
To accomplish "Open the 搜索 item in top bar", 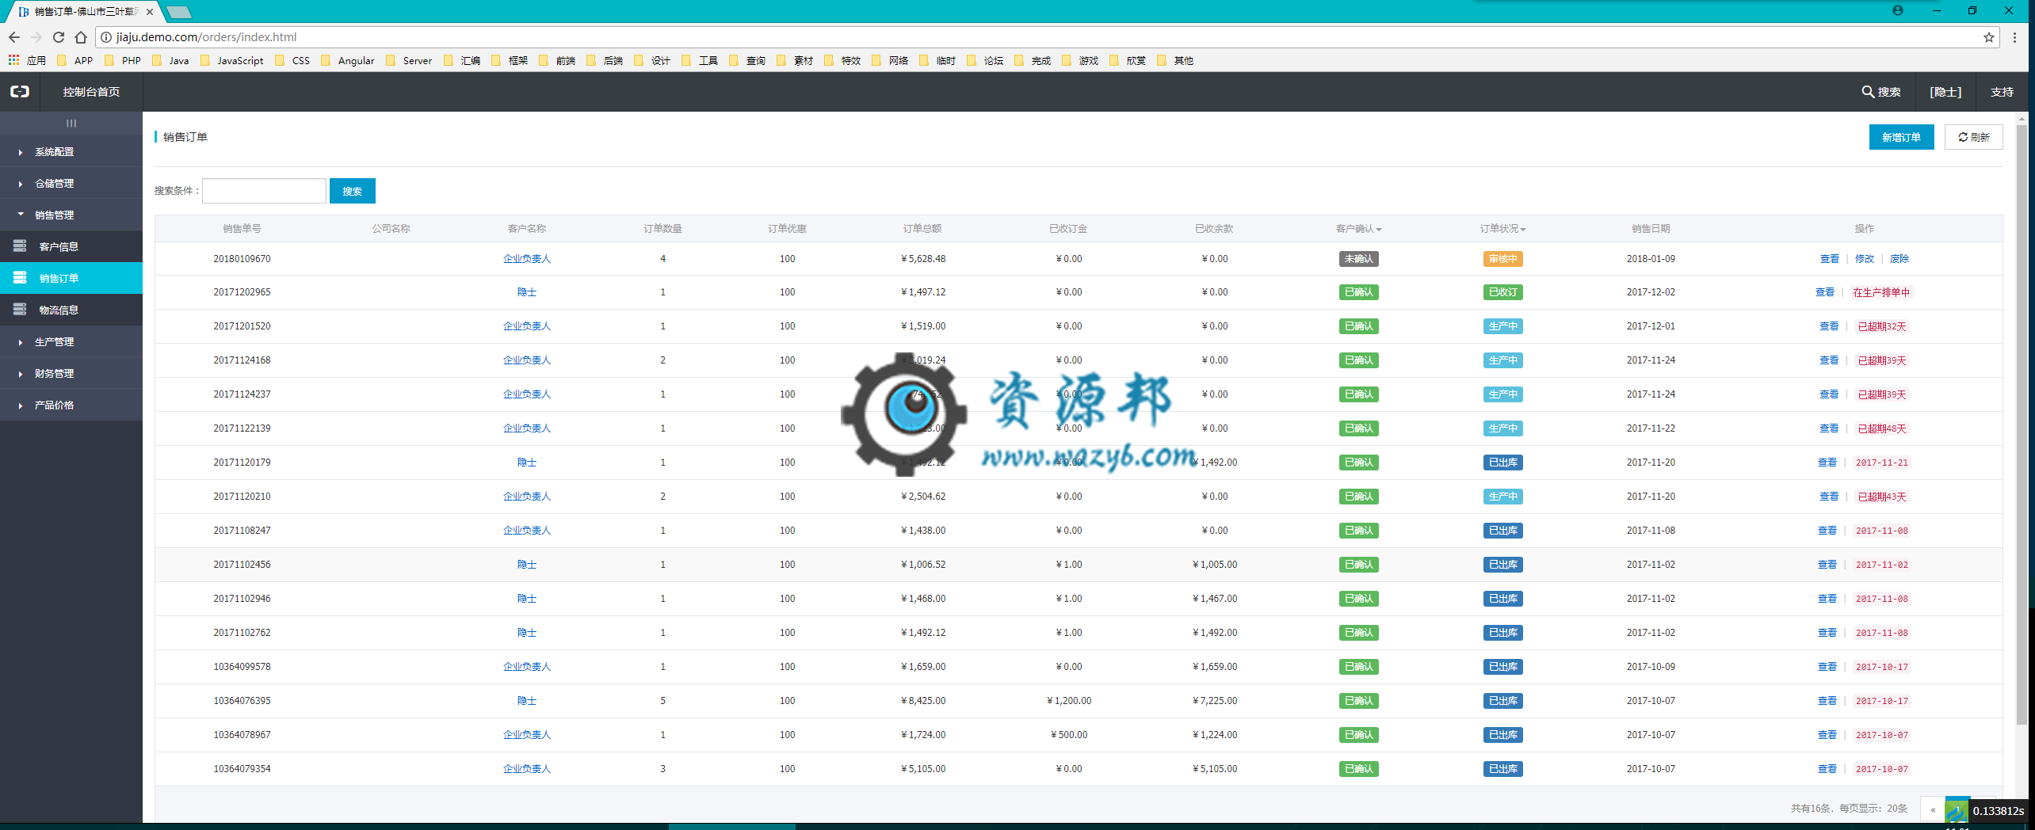I will coord(1881,92).
